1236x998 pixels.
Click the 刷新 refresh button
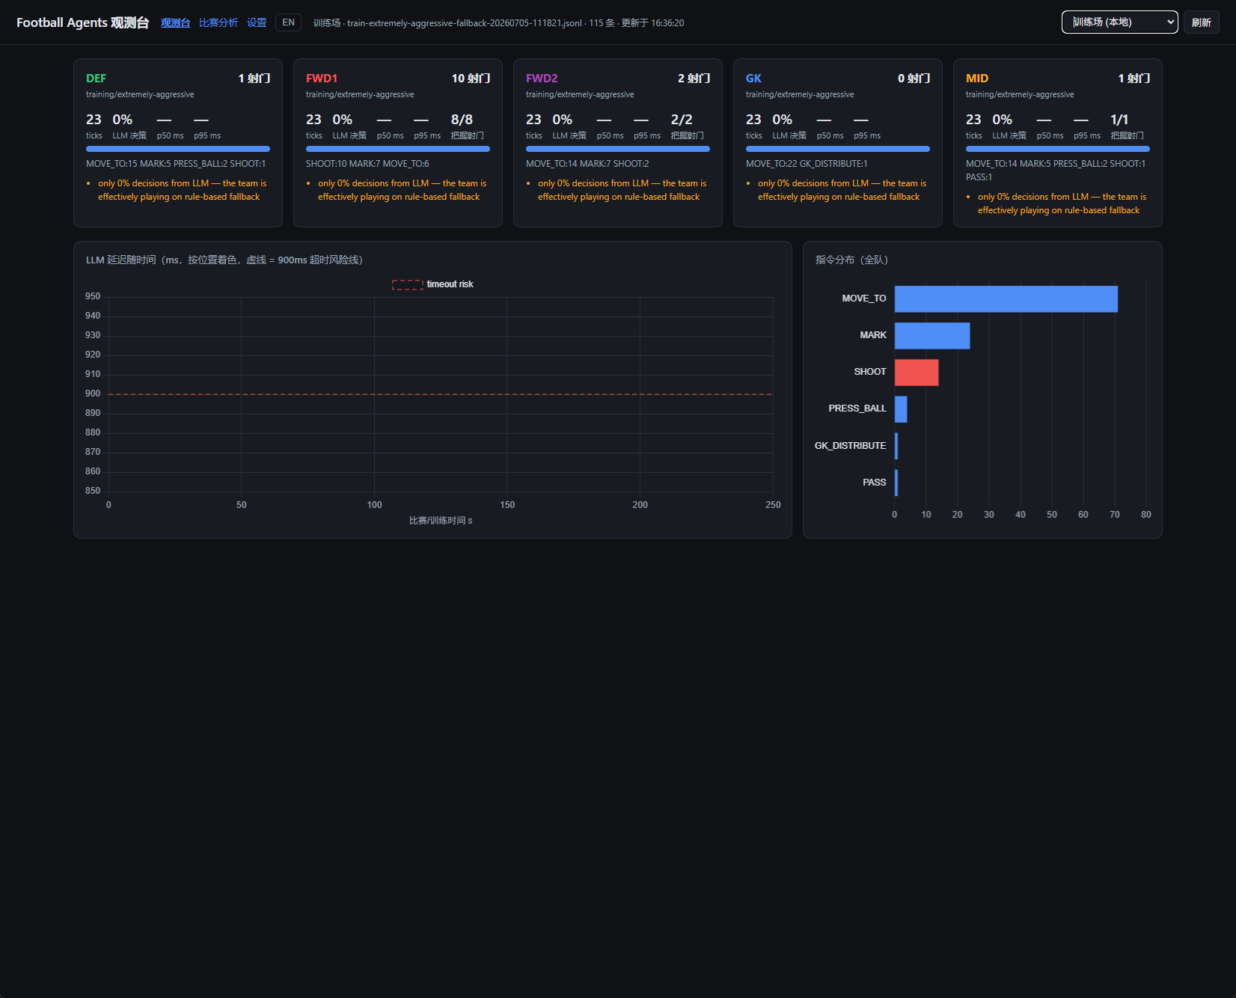point(1201,22)
